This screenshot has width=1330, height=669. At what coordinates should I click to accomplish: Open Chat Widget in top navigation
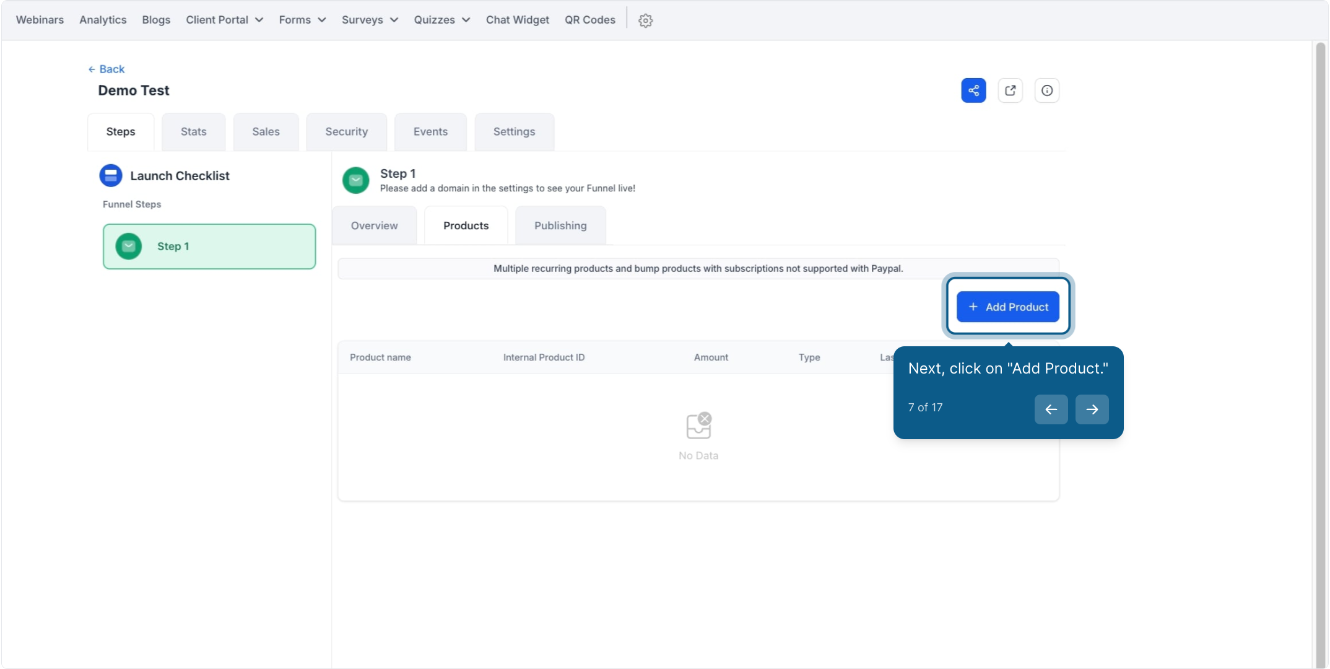pos(518,20)
